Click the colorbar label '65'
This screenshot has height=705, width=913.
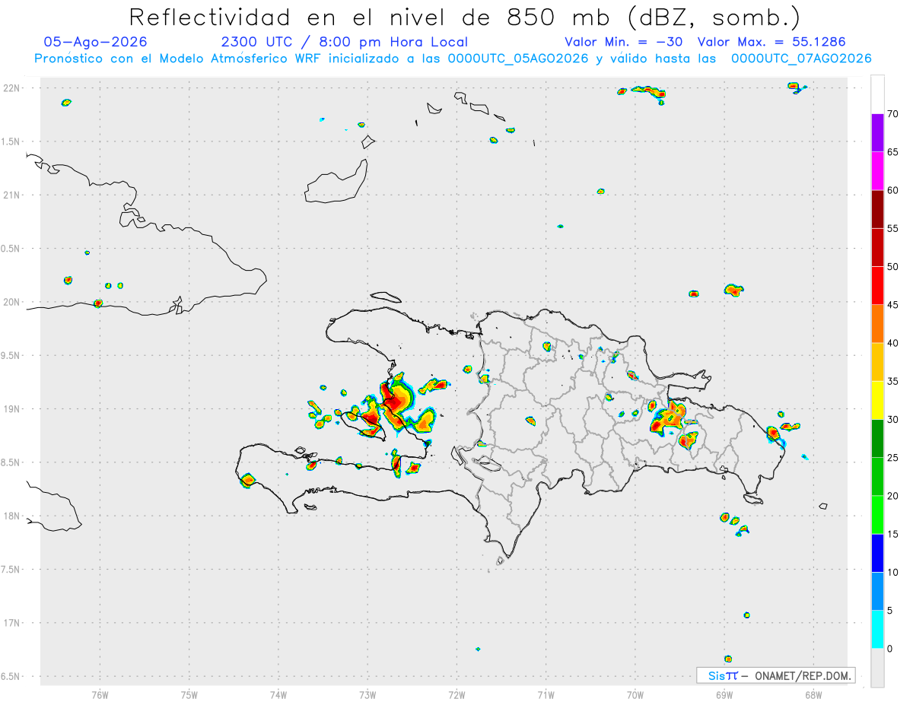point(892,152)
